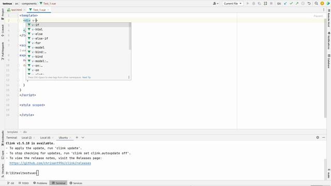Click the yellow IDE updates icon

pos(322,4)
